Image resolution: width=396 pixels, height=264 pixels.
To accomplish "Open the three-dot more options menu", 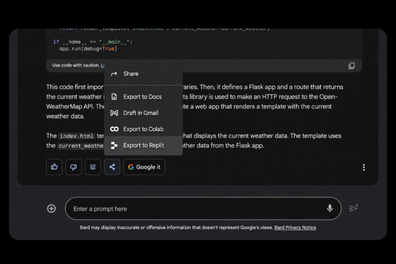I will pos(364,167).
